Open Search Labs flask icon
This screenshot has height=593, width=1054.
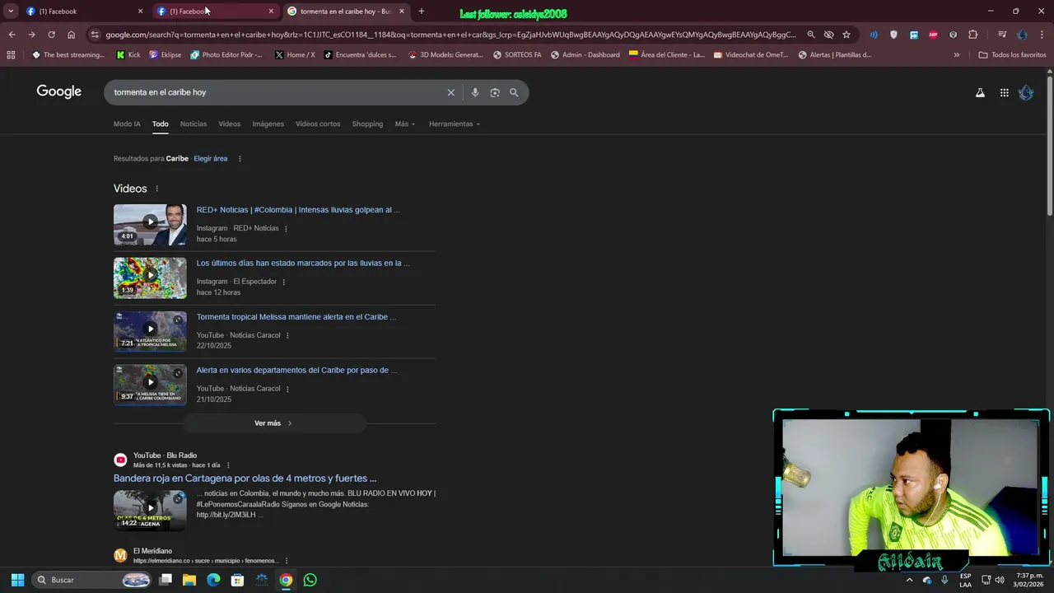click(x=980, y=93)
